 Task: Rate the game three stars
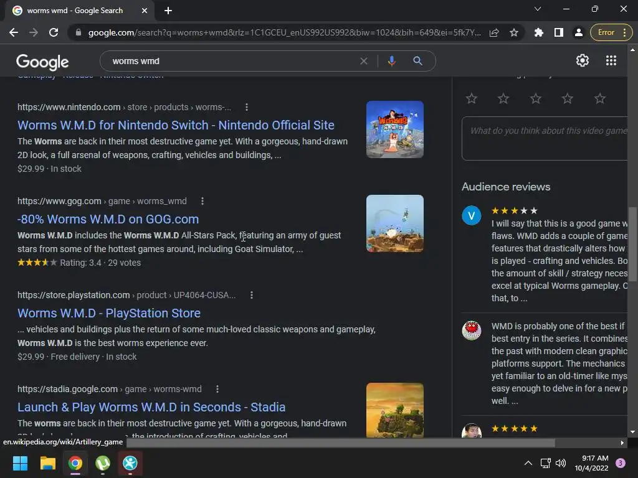[x=535, y=98]
